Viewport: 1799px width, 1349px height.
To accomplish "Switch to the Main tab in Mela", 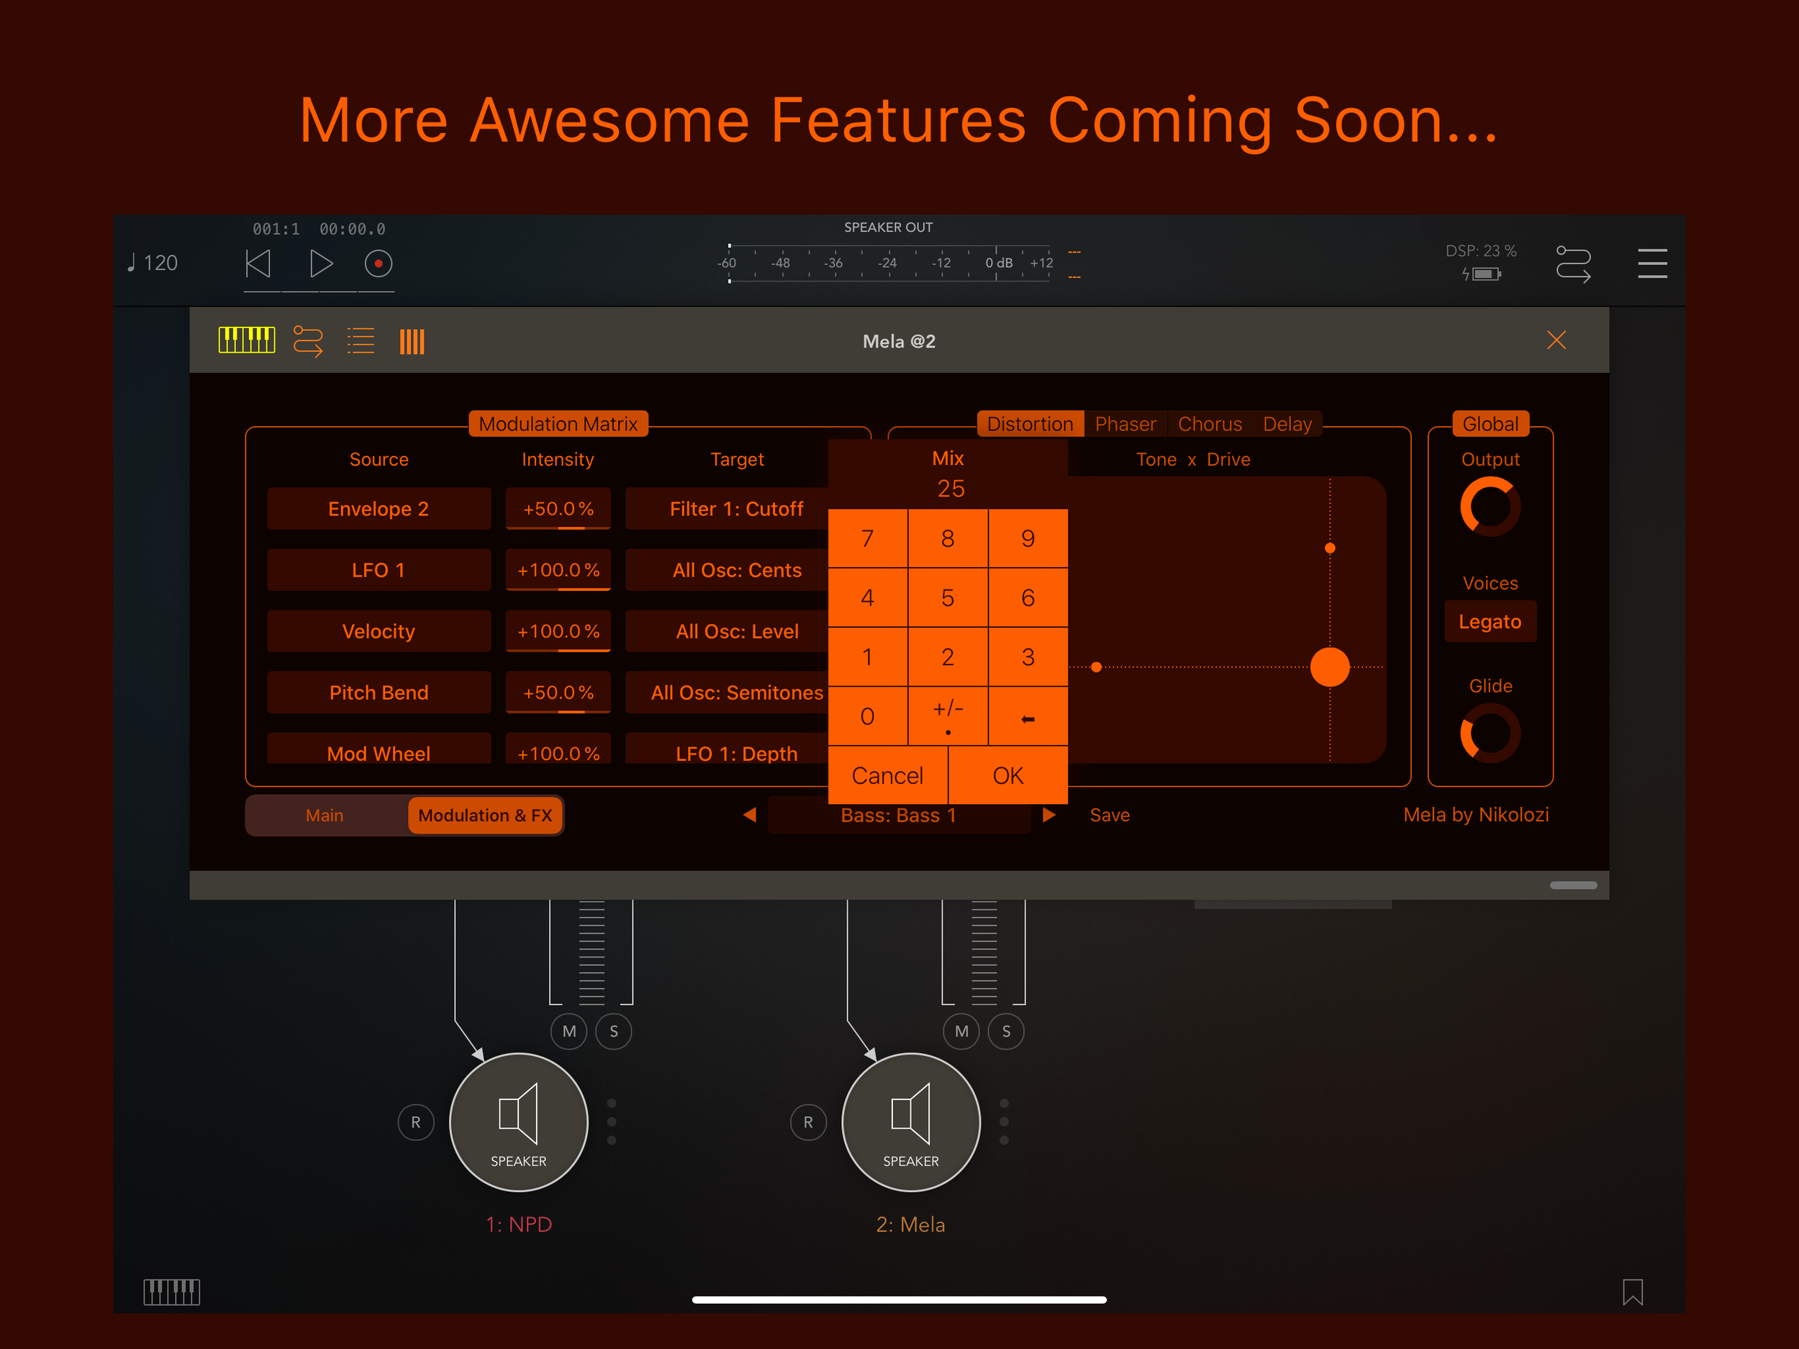I will [x=325, y=814].
